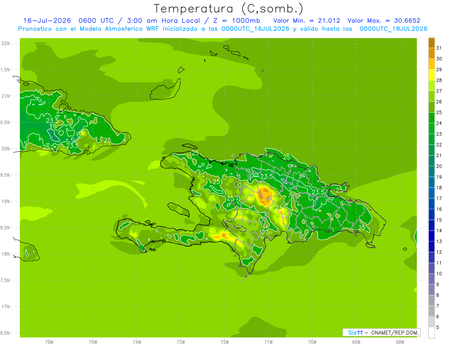Select the yellow 28 degree legend swatch
Screen dimensions: 449x347
coord(431,75)
